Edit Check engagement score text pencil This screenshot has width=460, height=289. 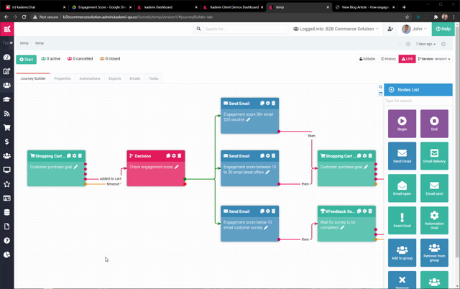(x=176, y=167)
